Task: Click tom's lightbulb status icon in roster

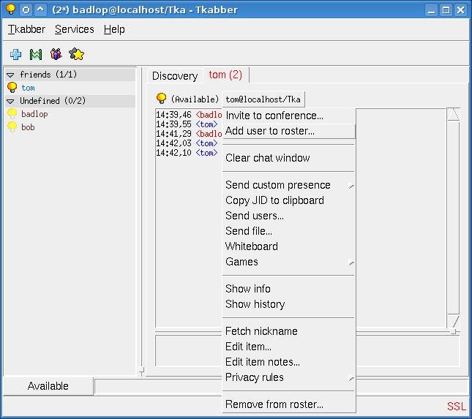Action: pos(12,88)
